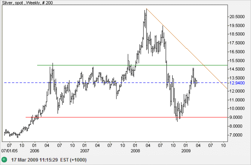Click the blue 12.9400 price label
Image resolution: width=251 pixels, height=165 pixels.
point(237,83)
